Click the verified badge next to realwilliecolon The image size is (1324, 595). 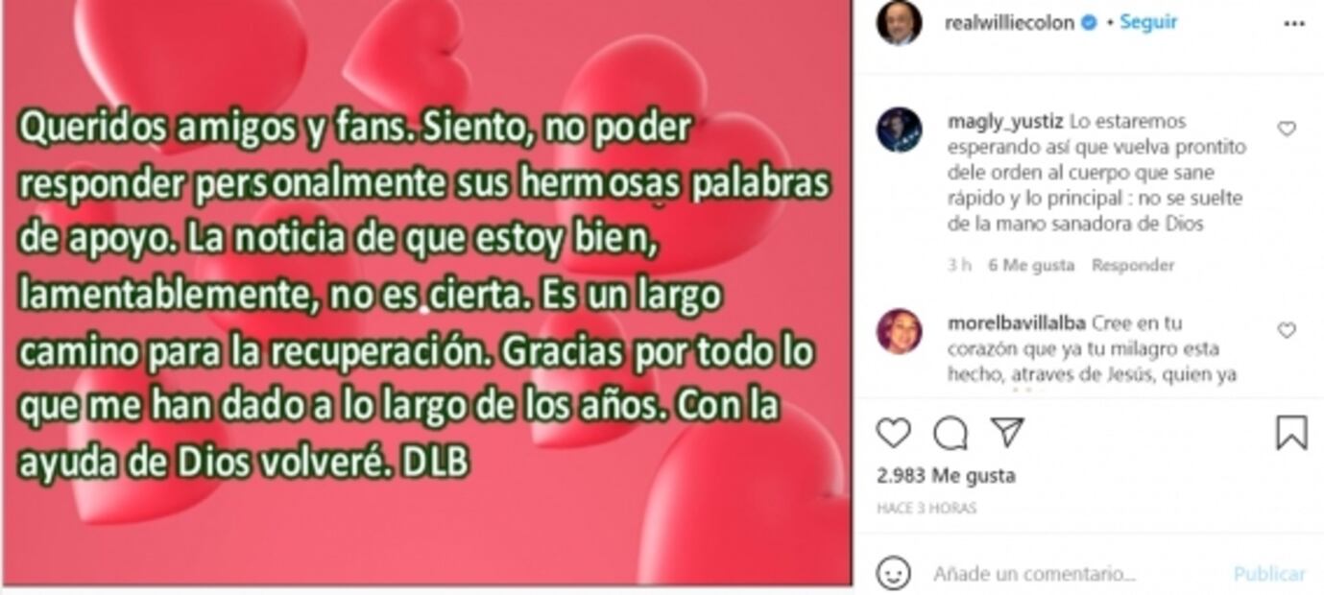coord(1089,23)
